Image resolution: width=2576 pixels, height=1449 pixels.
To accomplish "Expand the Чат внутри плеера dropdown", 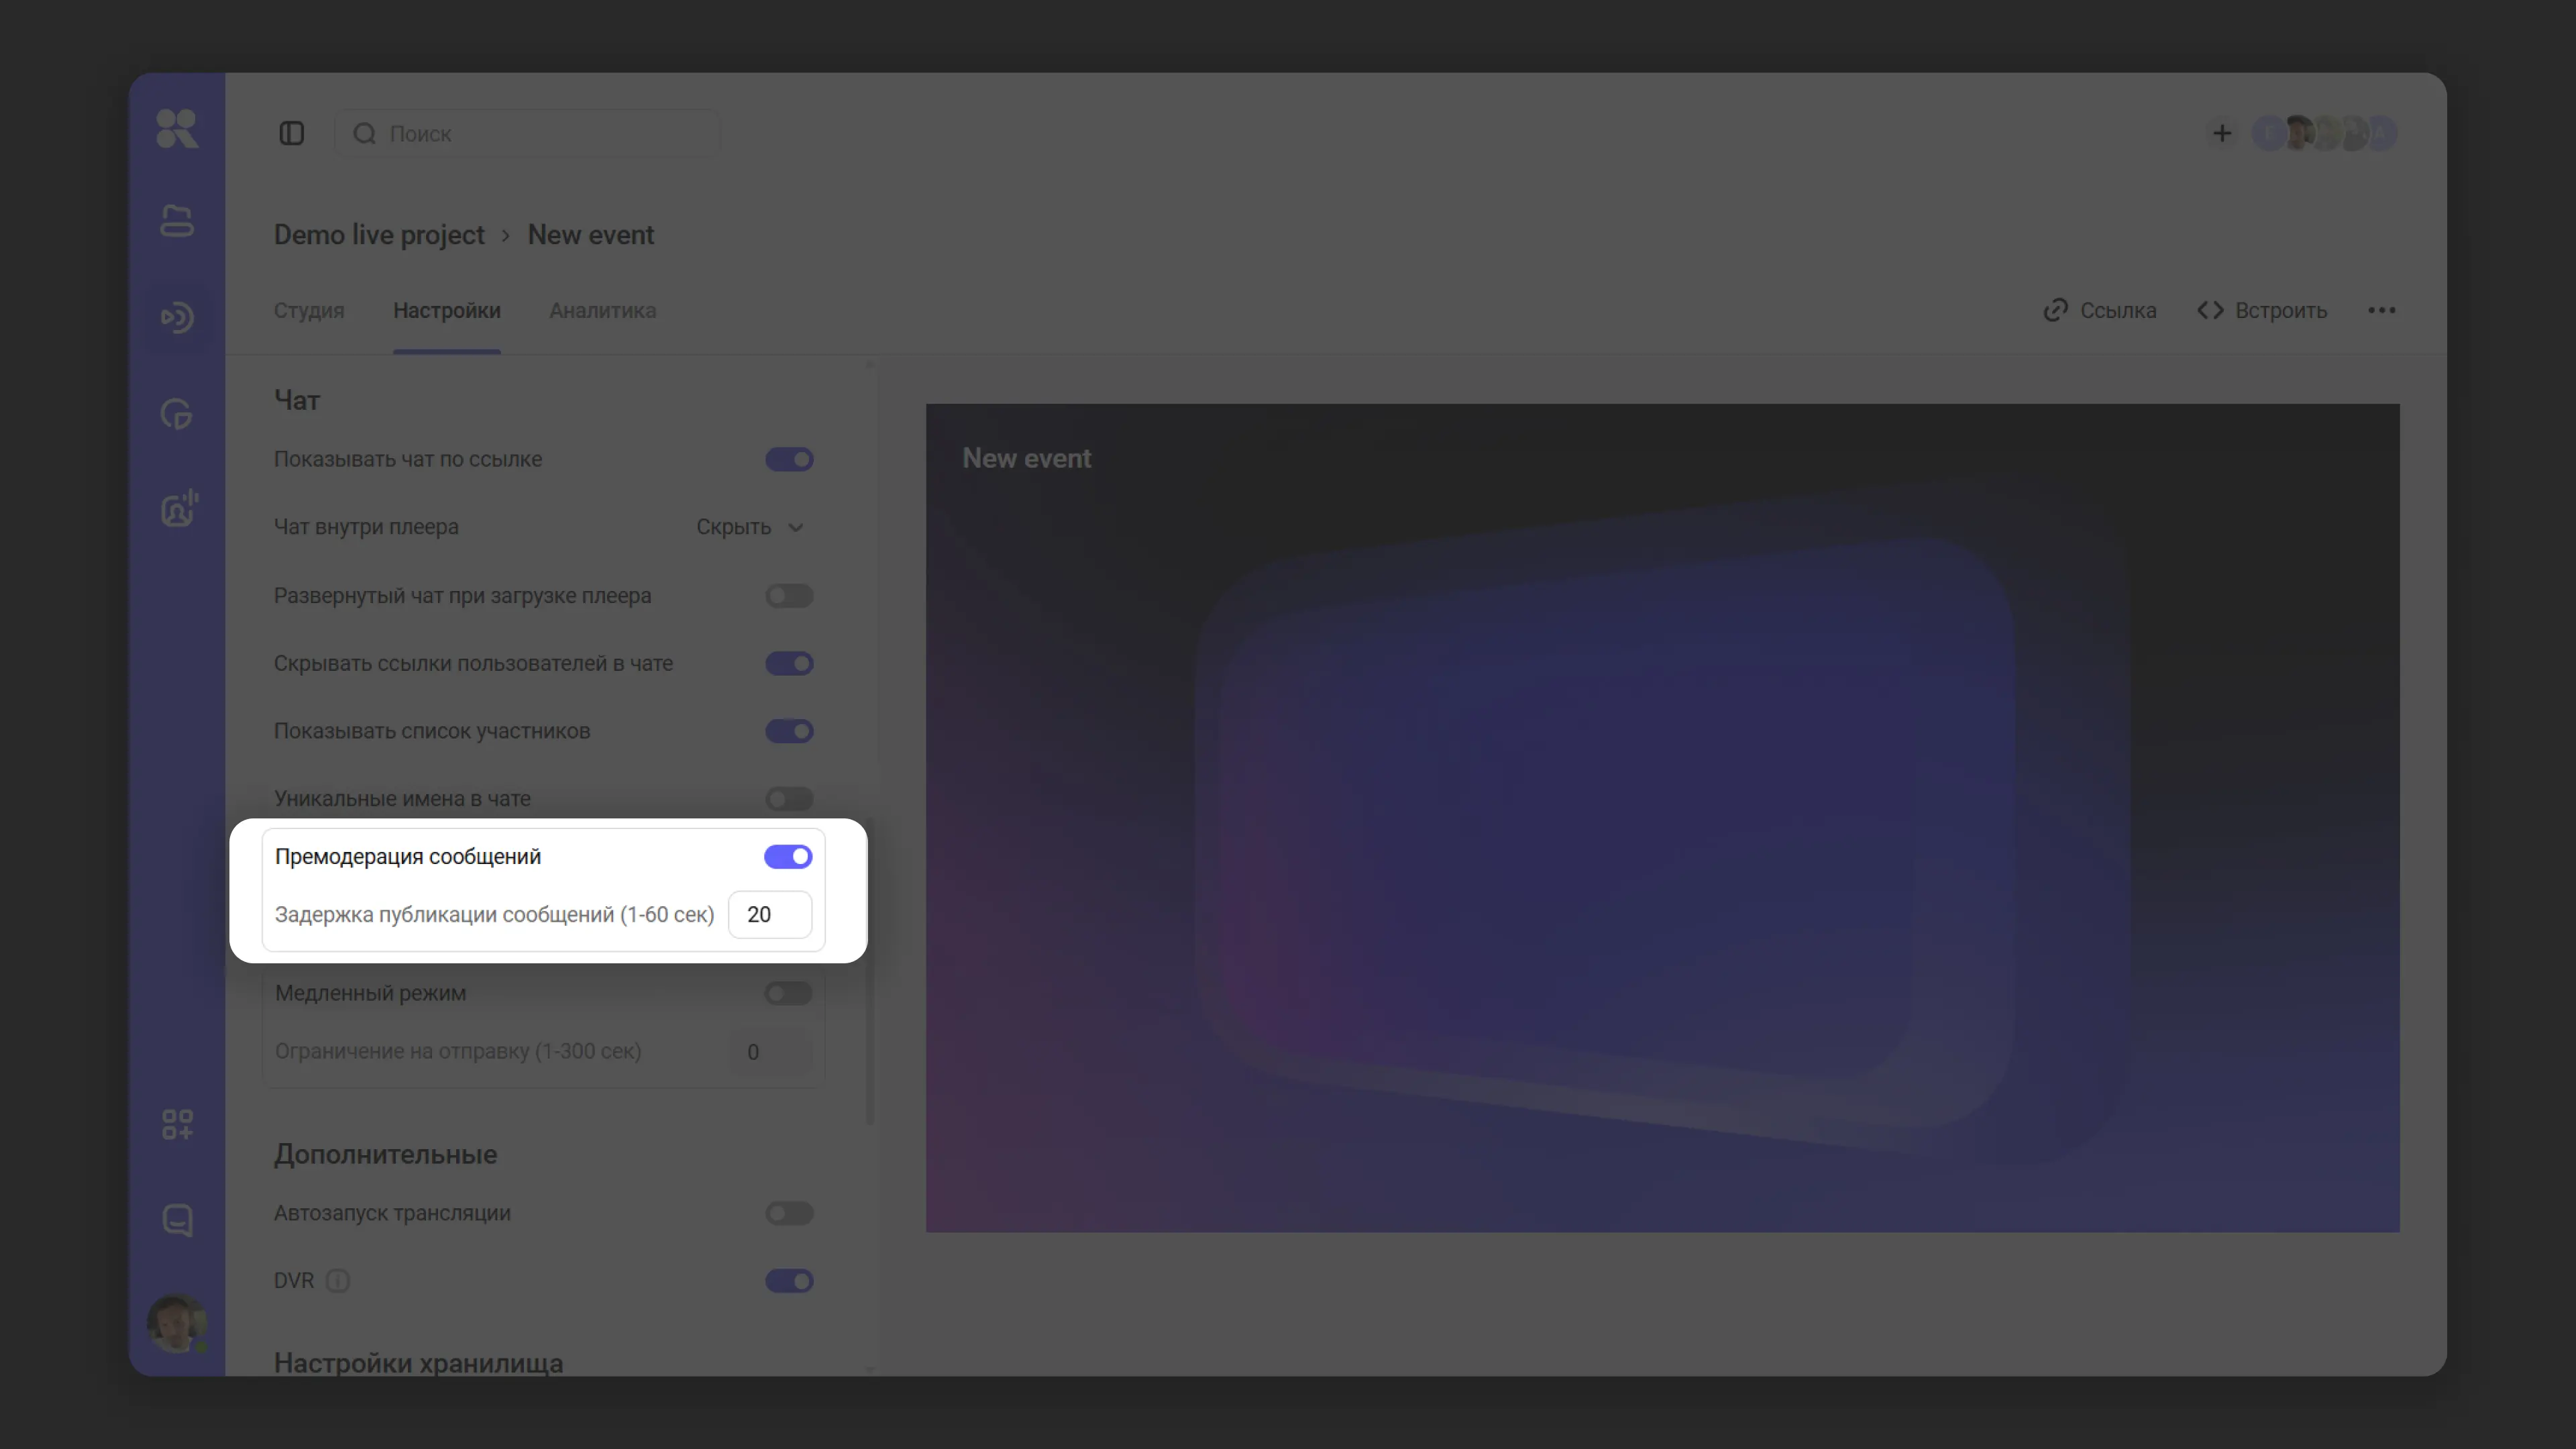I will click(750, 527).
